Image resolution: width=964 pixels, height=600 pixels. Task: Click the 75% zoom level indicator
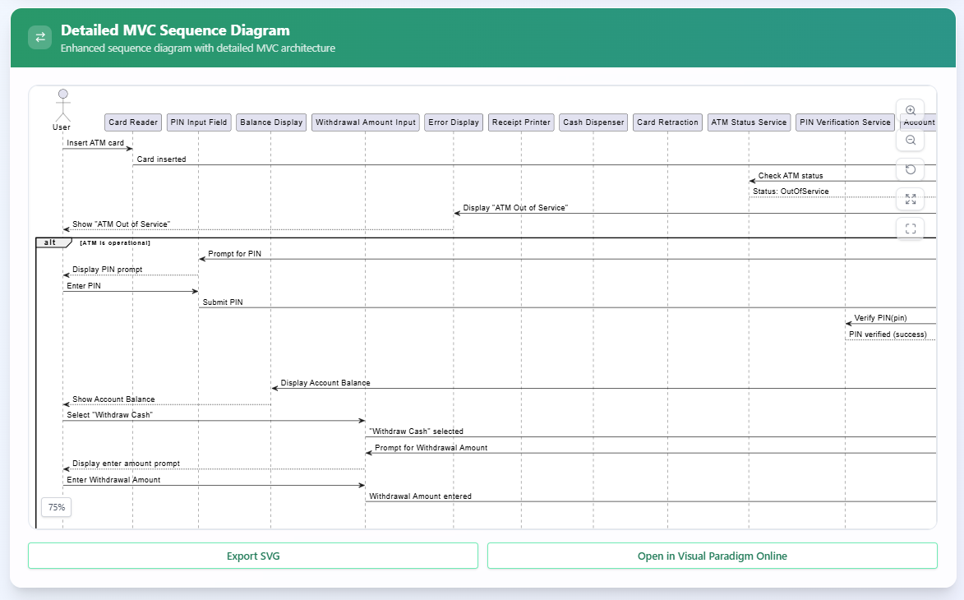tap(56, 507)
